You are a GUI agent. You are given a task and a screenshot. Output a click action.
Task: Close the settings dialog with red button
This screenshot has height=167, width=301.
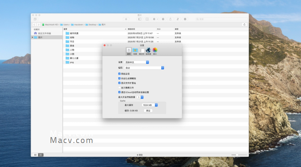point(105,46)
